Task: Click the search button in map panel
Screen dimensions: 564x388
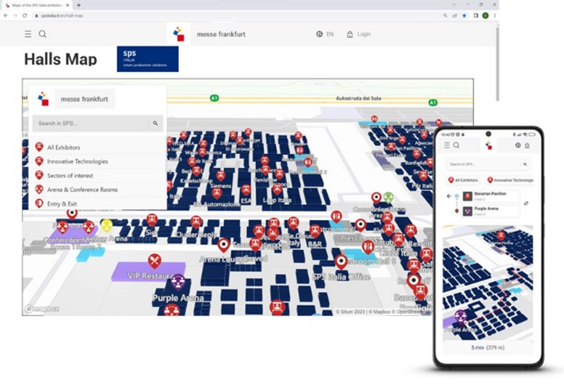Action: tap(155, 123)
